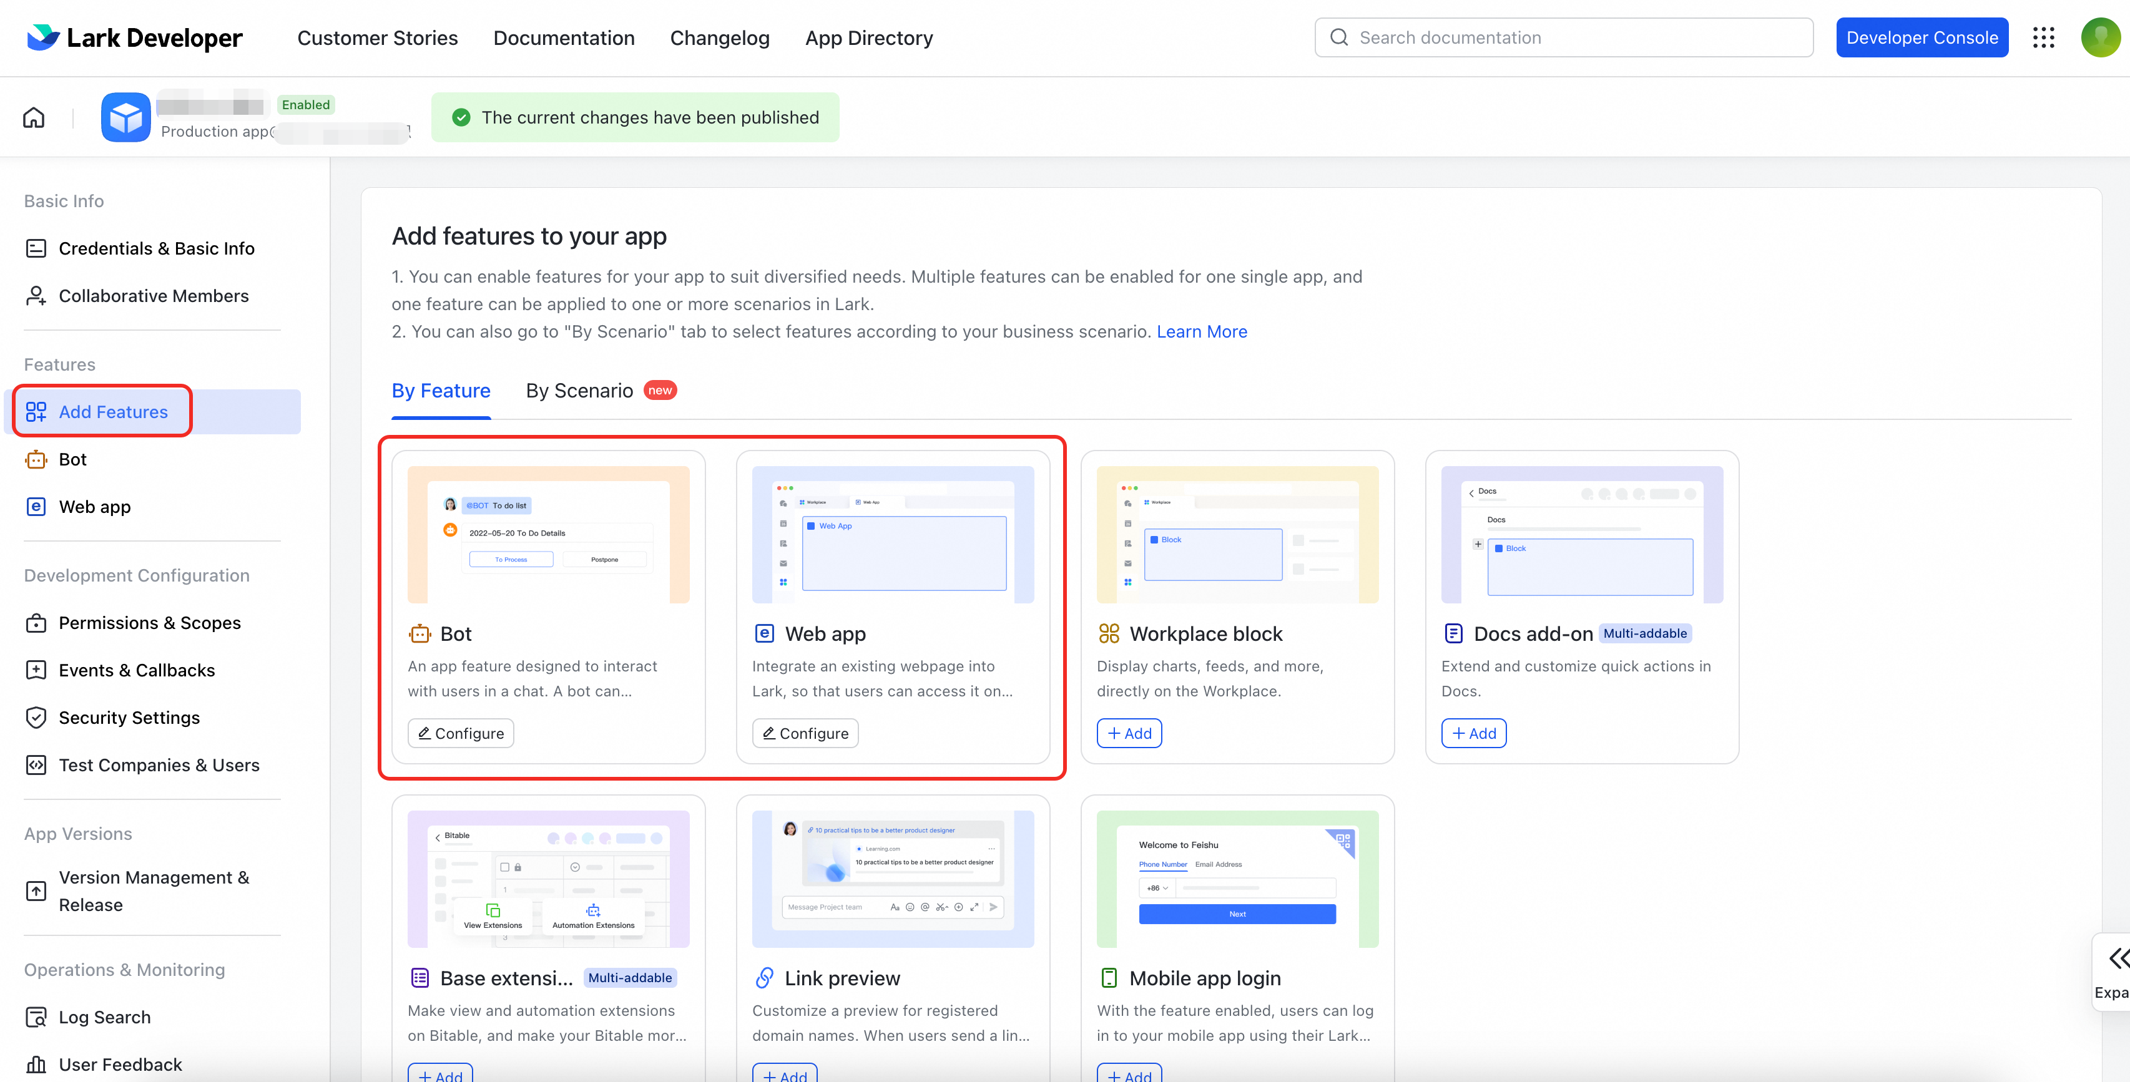Image resolution: width=2130 pixels, height=1082 pixels.
Task: Open Log Search in sidebar
Action: click(104, 1016)
